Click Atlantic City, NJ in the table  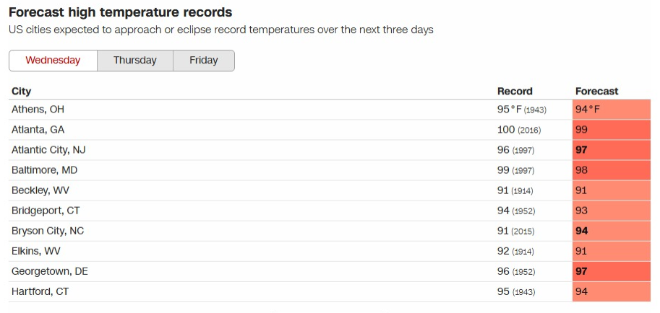[48, 150]
